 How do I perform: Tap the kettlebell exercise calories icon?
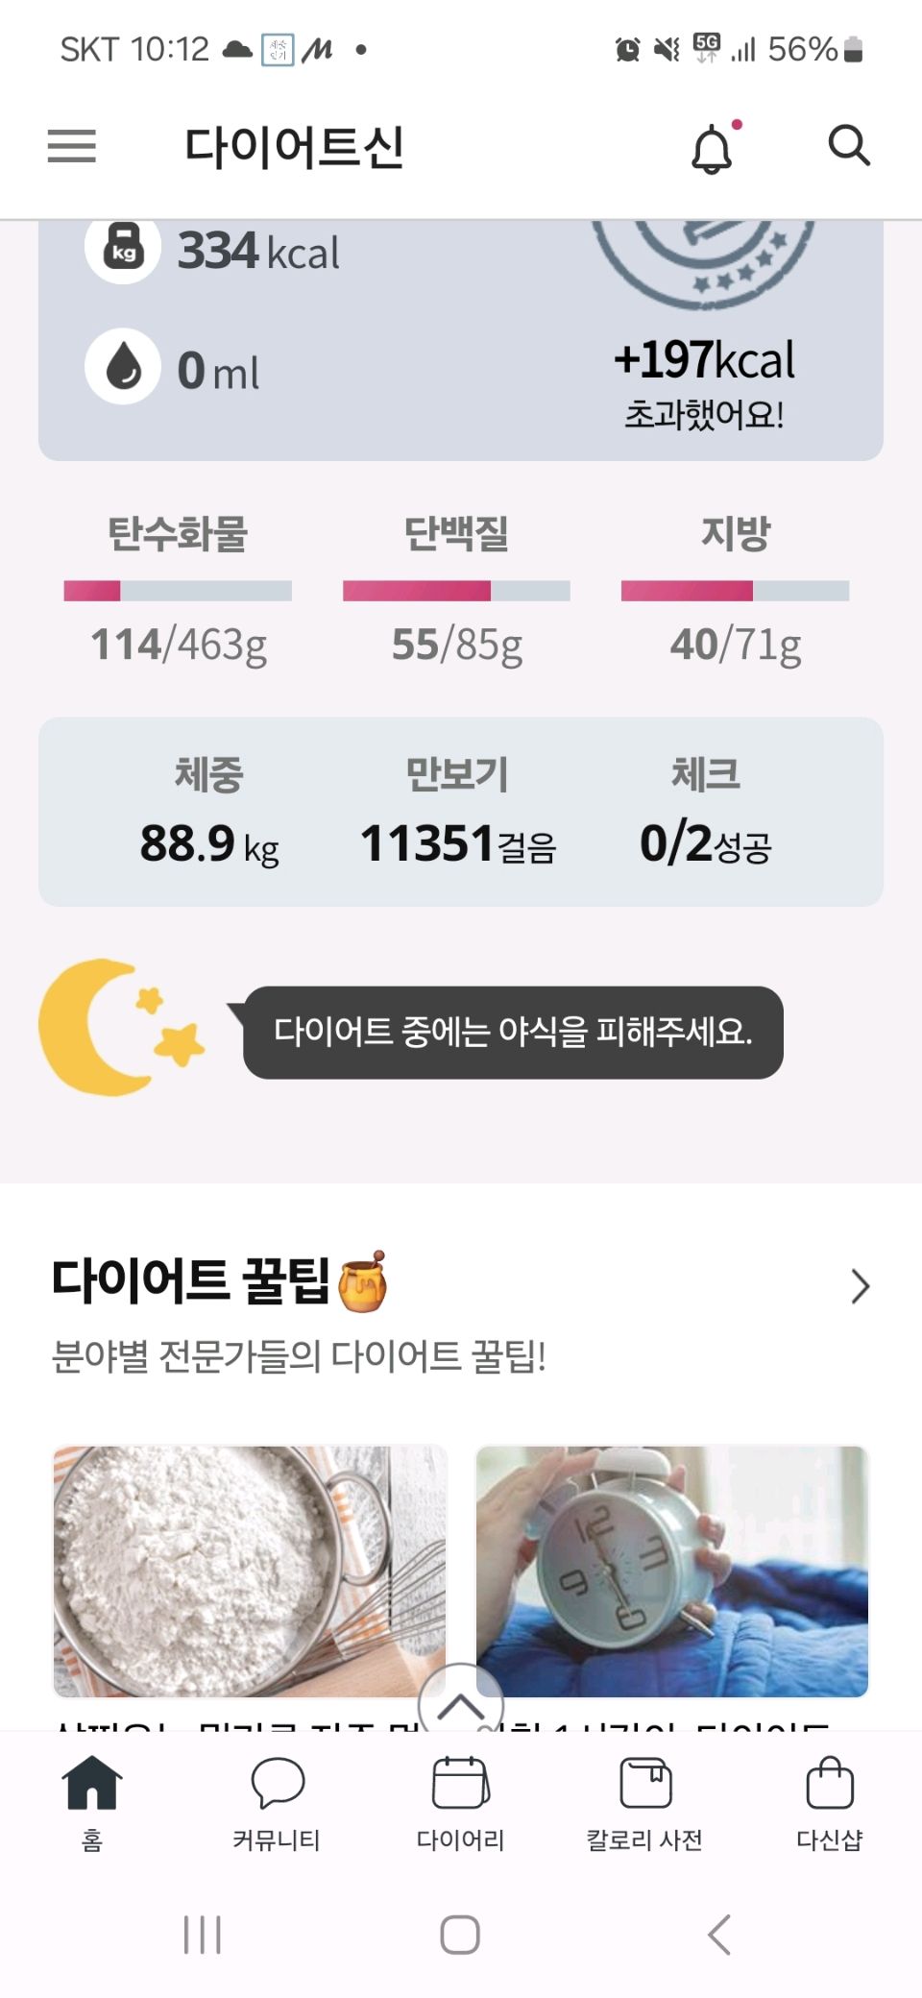tap(123, 248)
